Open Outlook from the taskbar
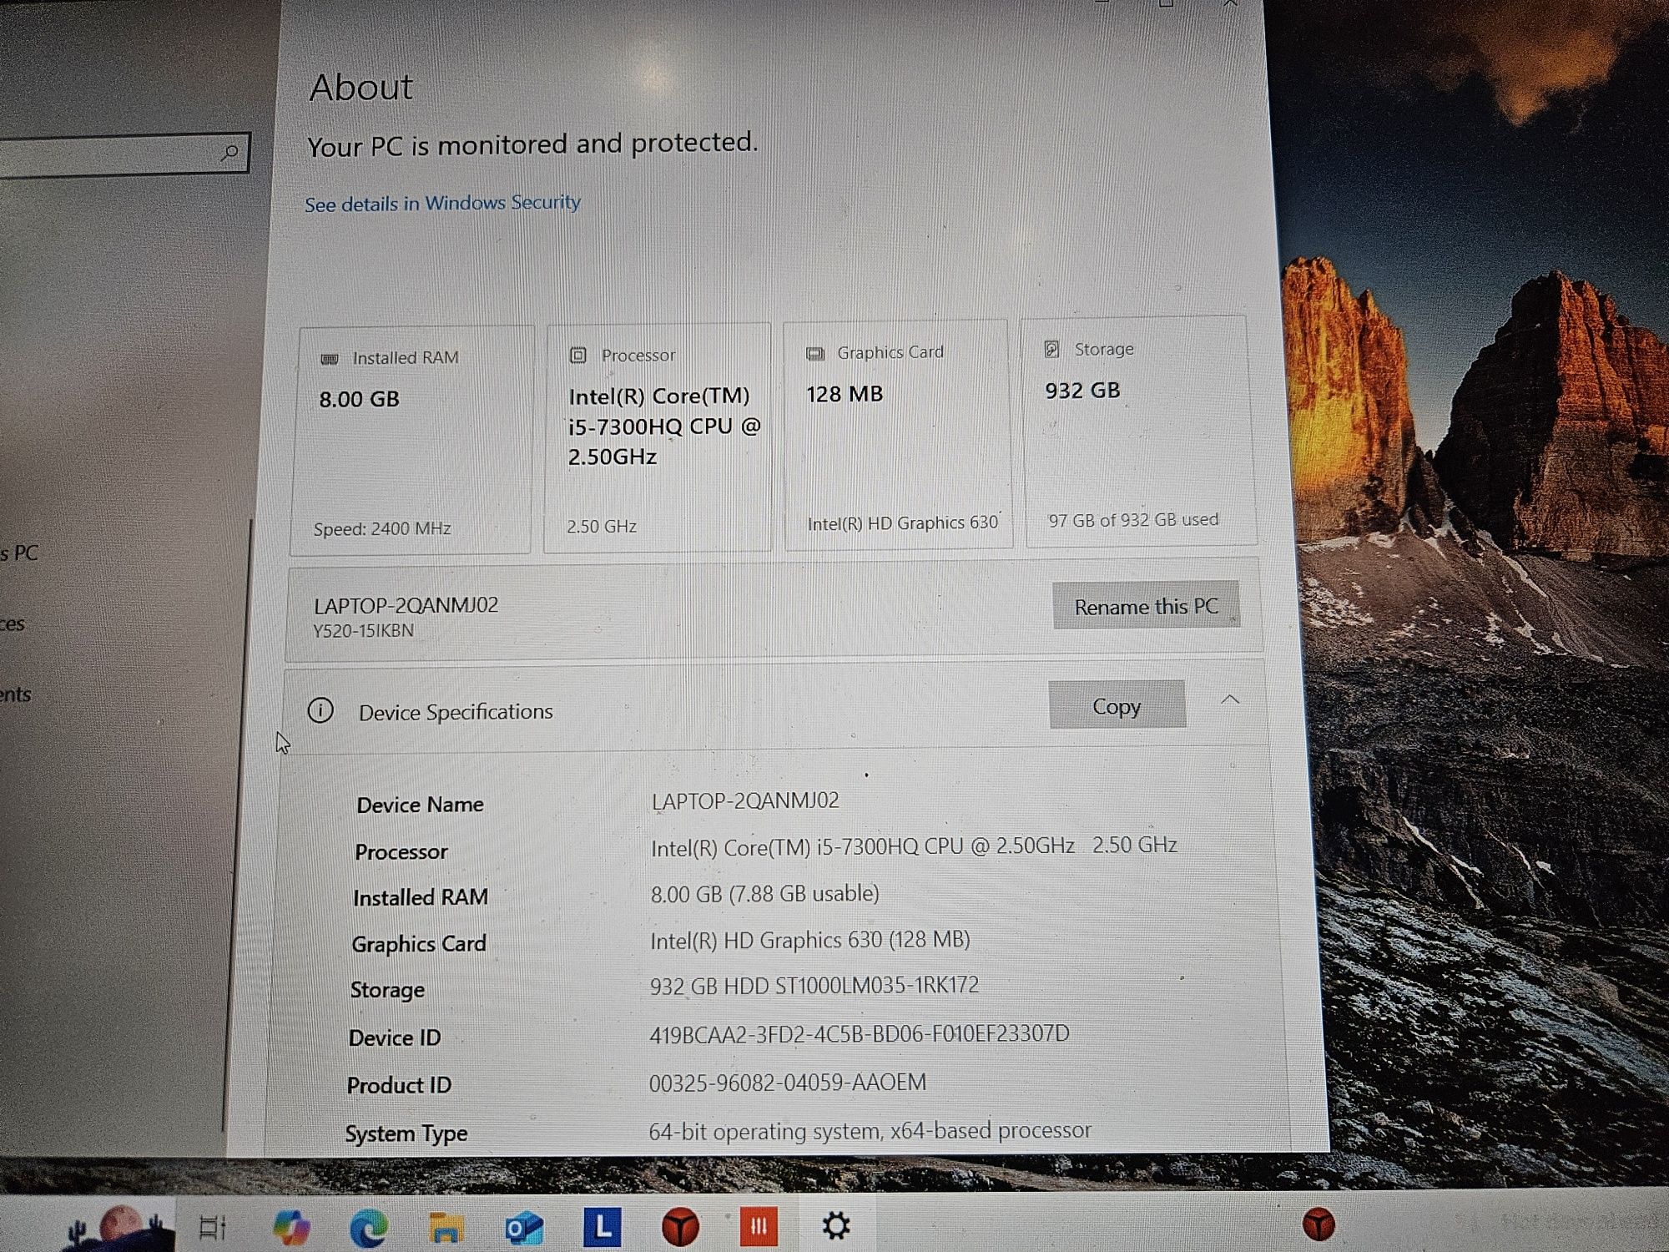 coord(524,1228)
